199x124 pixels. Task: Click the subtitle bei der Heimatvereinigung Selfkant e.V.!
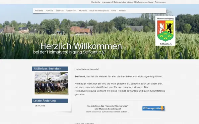click(70, 52)
